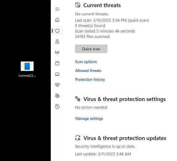Open Protection history clock icon in the sidebar
Viewport: 177px width, 161px height.
[57, 107]
